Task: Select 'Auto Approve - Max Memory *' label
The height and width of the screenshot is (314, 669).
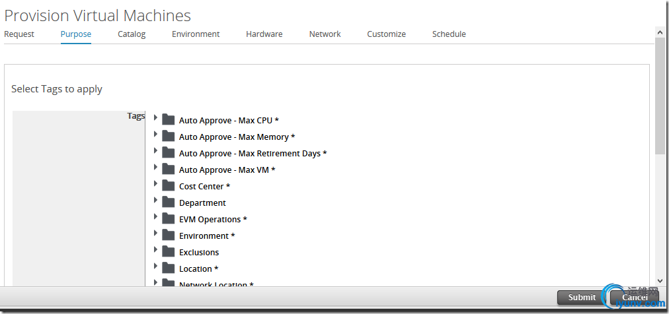Action: click(237, 137)
